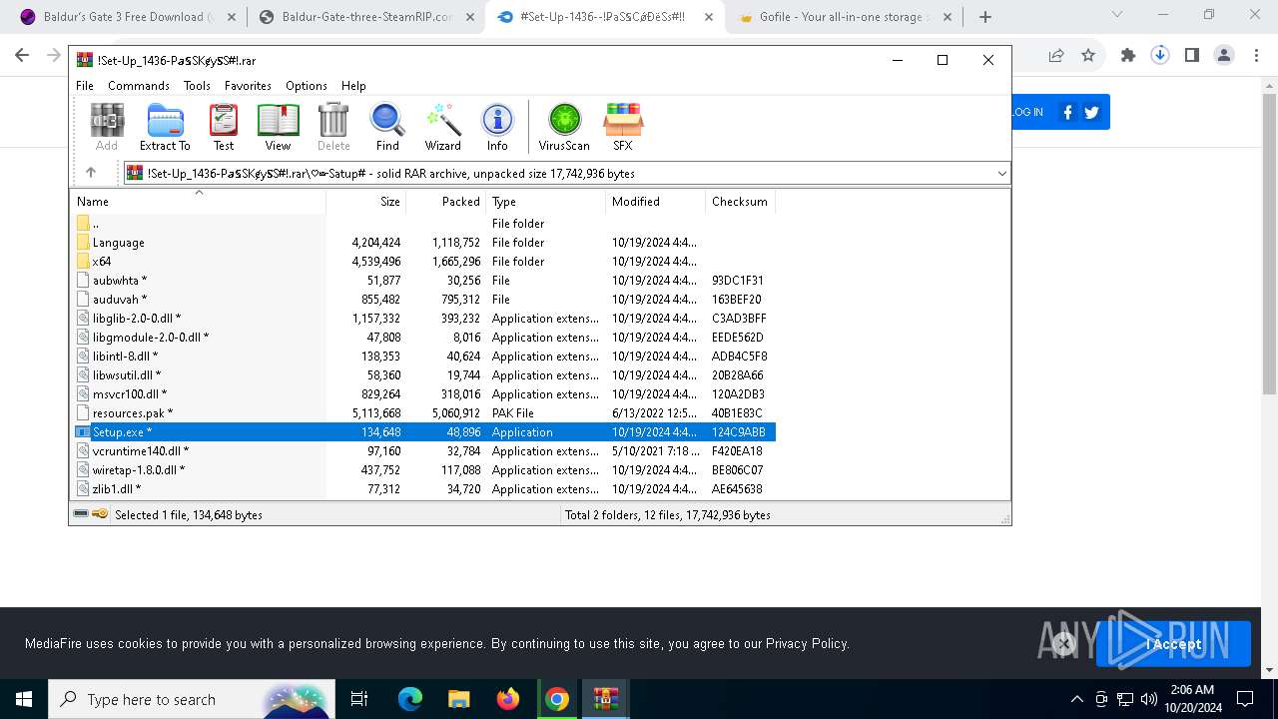
Task: Launch the Wizard tool
Action: 442,127
